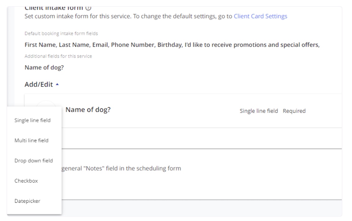Click the Additional fields for this service label
The height and width of the screenshot is (221, 352).
(58, 56)
